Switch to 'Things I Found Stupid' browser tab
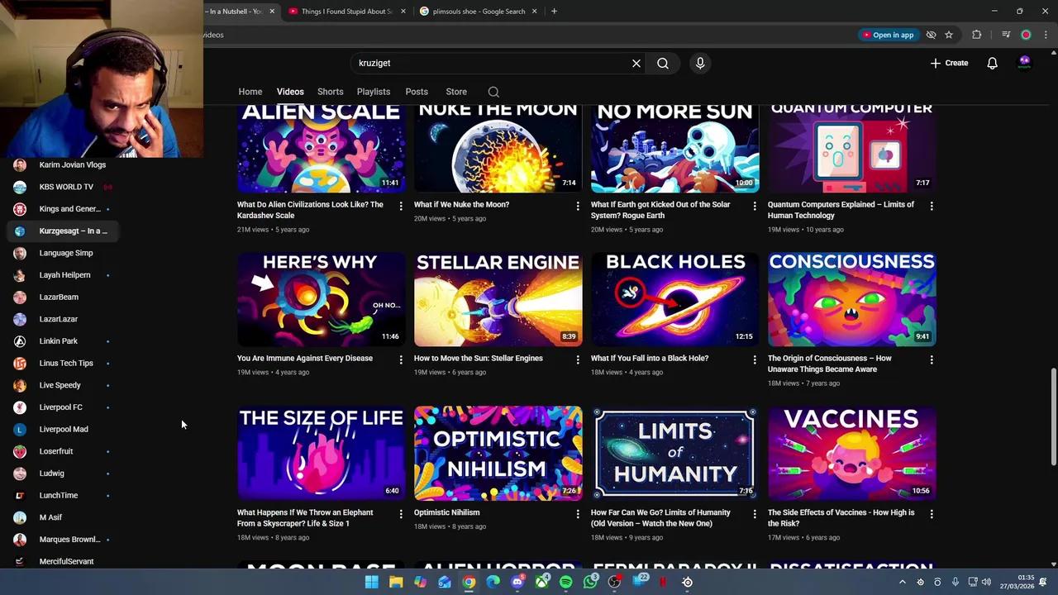The height and width of the screenshot is (595, 1058). click(x=346, y=12)
